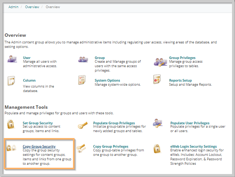Click 'Setup and Manage Reports.' description
Viewport: 235px width, 177px height.
point(190,85)
